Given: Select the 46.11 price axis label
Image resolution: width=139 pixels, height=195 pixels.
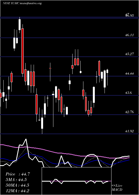Looking at the screenshot, I should [130, 35].
